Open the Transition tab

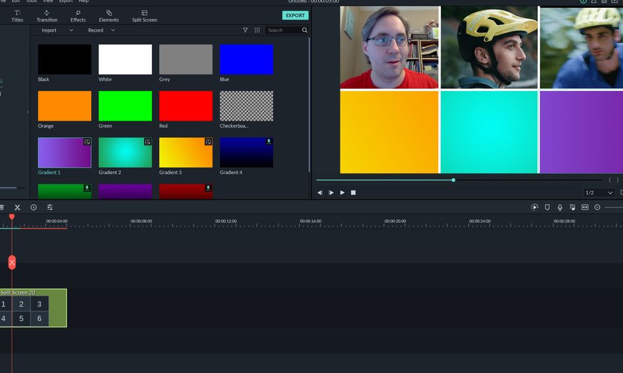tap(47, 16)
